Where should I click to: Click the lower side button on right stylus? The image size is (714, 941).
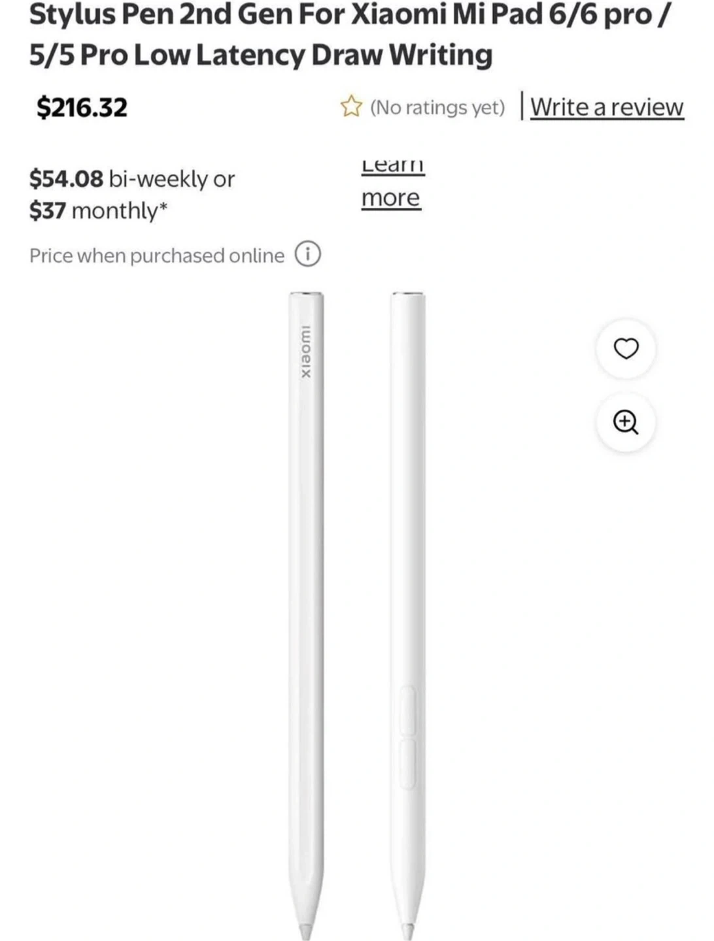coord(407,763)
